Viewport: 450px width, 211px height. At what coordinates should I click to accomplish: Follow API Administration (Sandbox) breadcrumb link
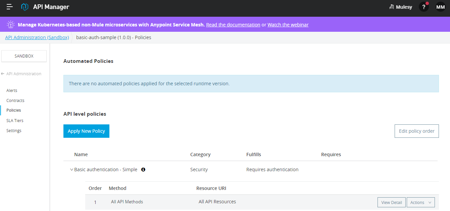(37, 37)
